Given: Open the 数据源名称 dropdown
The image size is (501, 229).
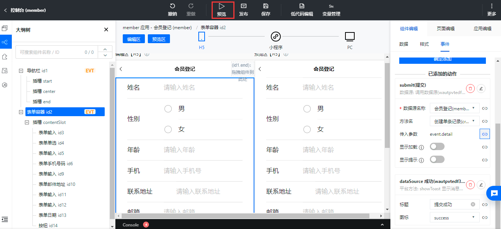Looking at the screenshot, I should pyautogui.click(x=455, y=108).
